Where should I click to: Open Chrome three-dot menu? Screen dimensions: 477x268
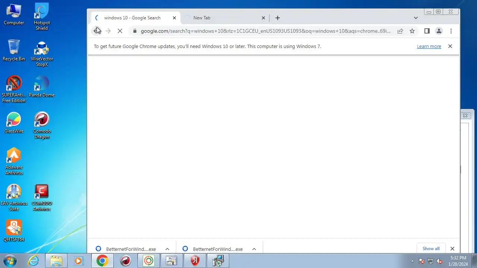pos(451,31)
